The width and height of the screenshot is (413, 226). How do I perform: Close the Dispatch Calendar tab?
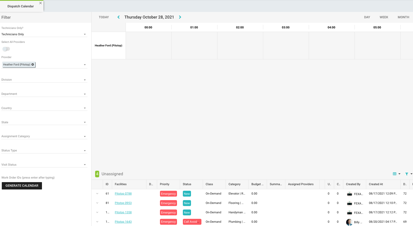point(40,3)
